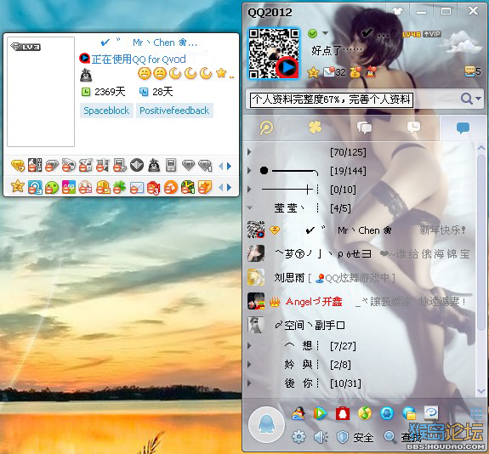Open the network disk folder app icon

point(409,413)
